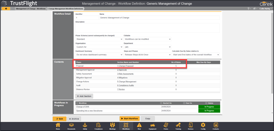Open Status column filter toggle

coord(206,103)
